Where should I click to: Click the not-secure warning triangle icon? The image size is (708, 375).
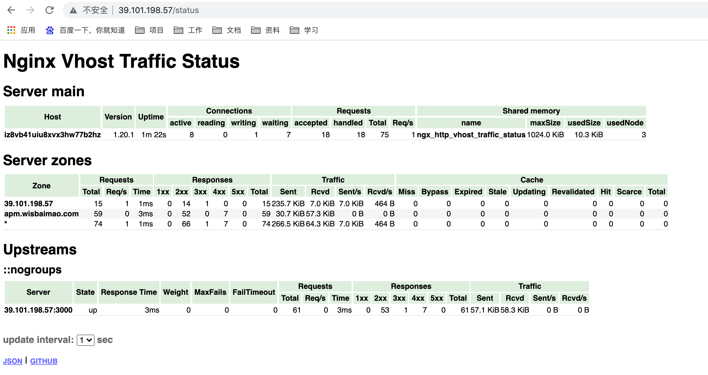tap(73, 10)
